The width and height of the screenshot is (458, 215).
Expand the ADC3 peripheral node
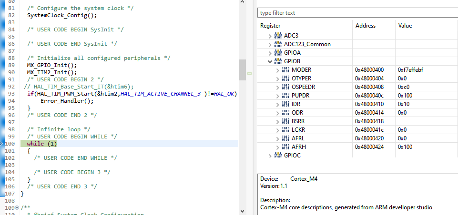click(270, 36)
